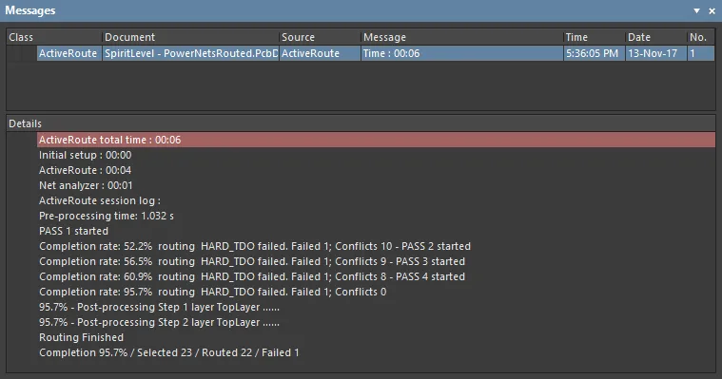Select the 'Routing Finished' detail line
Image resolution: width=722 pixels, height=379 pixels.
82,337
